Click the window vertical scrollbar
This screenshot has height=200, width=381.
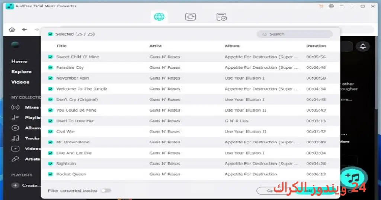pos(376,73)
